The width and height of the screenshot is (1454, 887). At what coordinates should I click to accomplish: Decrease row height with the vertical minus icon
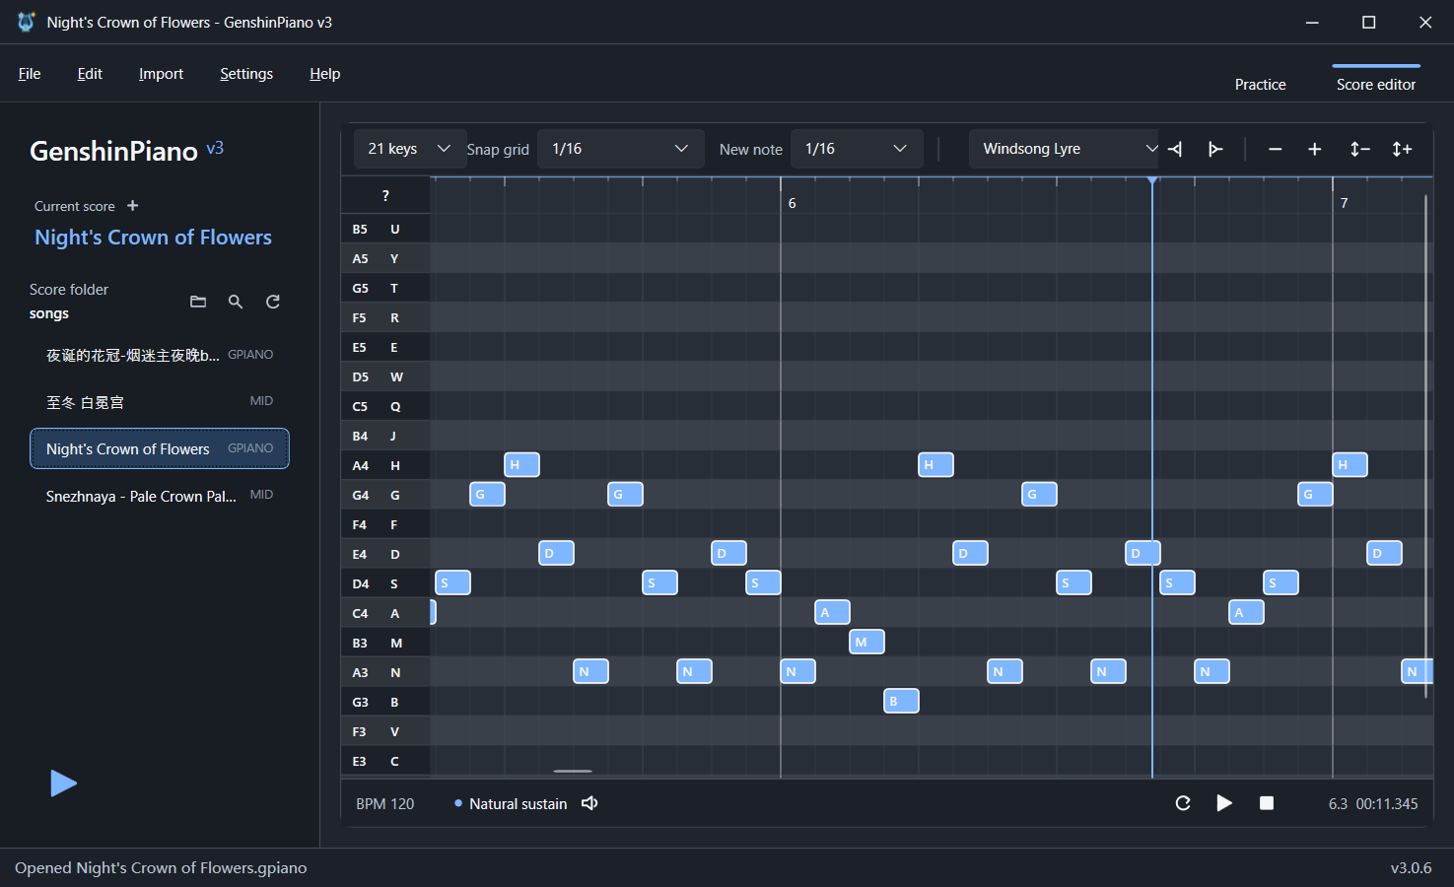1359,149
